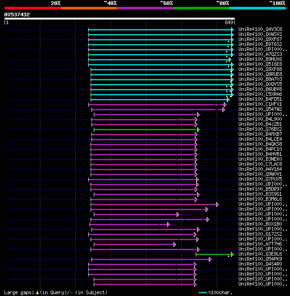Select hit label UniRef100_B8A703
290x296 pixels.
pyautogui.click(x=260, y=79)
